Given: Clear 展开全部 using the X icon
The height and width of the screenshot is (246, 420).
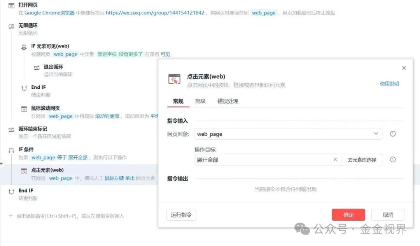Looking at the screenshot, I should tap(335, 160).
